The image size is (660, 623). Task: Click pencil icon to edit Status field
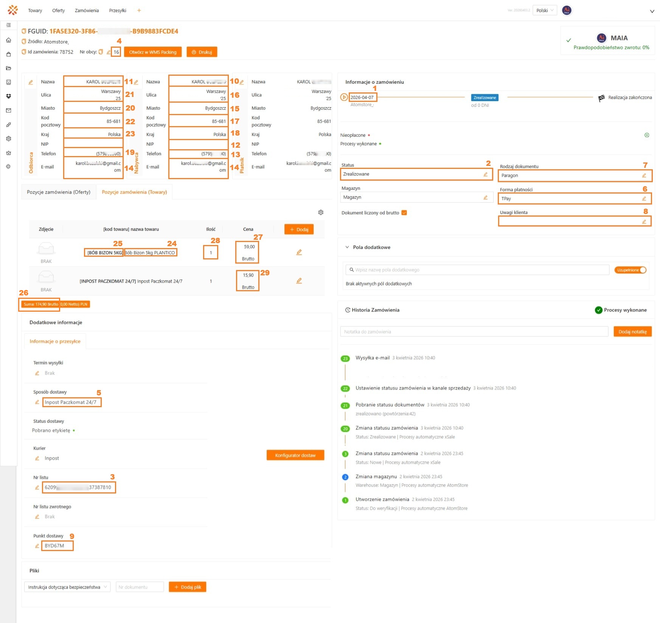tap(485, 174)
